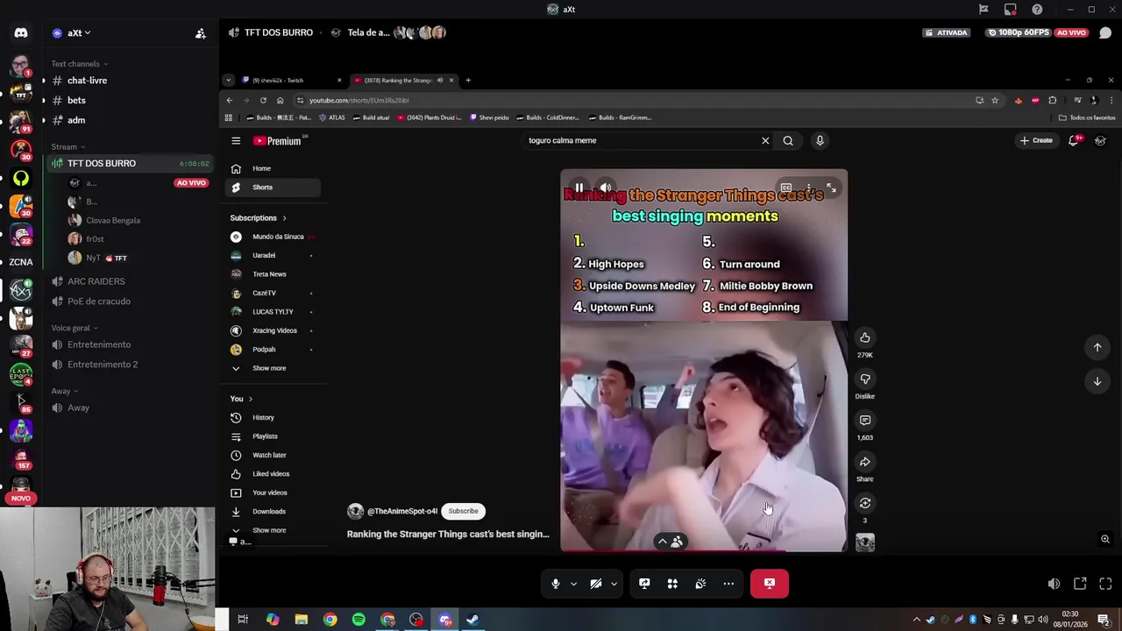Open microphone options dropdown arrow
The height and width of the screenshot is (631, 1122).
pos(573,584)
